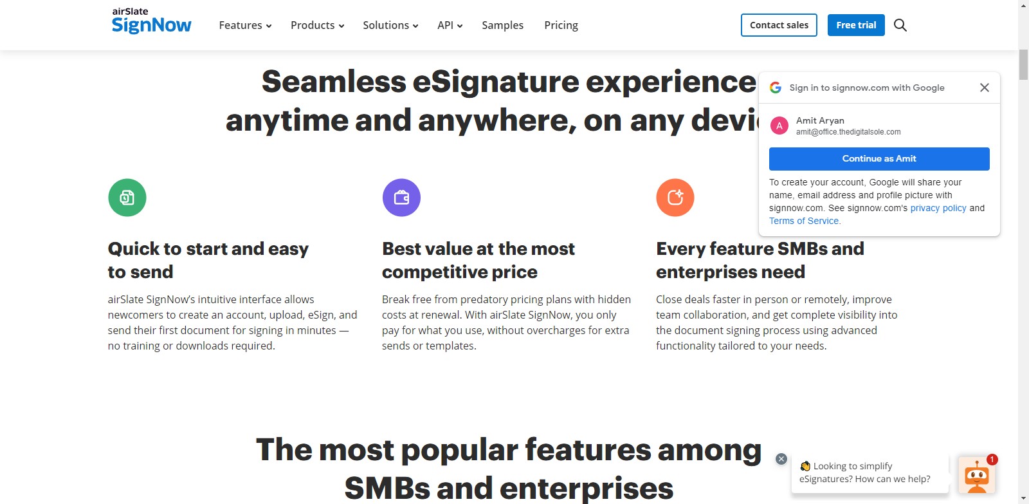Click the Amit Aryan account avatar
Screen dimensions: 1029x504
coord(779,126)
